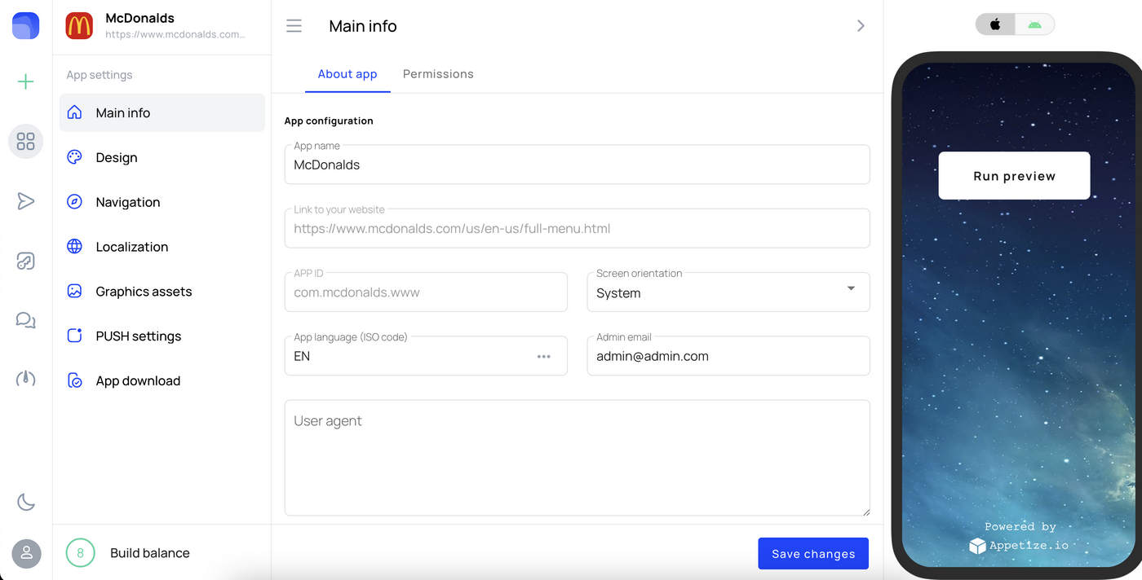Screen dimensions: 1142x580
Task: Click the Build balance counter circle
Action: coord(80,553)
